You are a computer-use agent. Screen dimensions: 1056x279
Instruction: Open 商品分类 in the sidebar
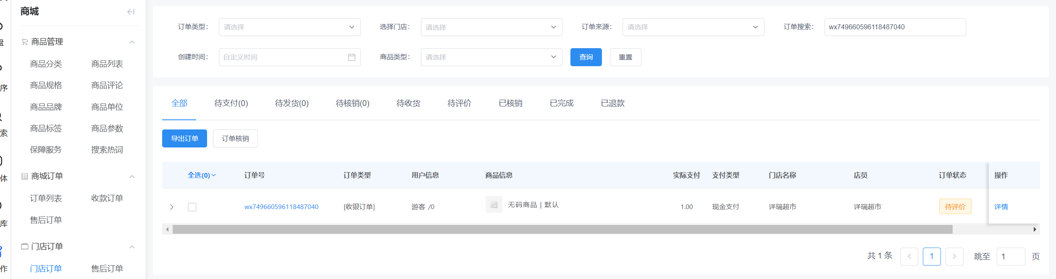pos(46,64)
